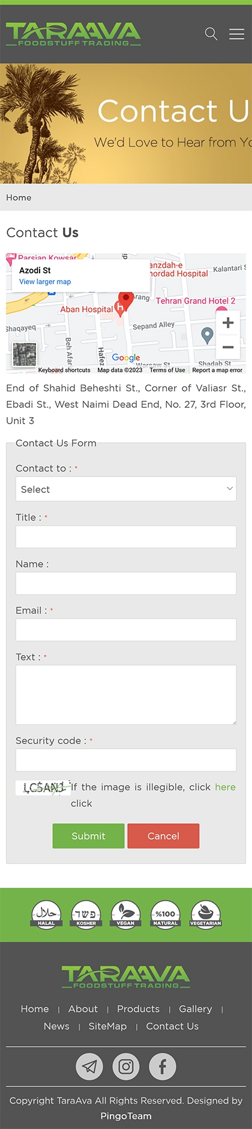This screenshot has width=252, height=1129.
Task: Switch map to satellite thumbnail view
Action: click(25, 355)
